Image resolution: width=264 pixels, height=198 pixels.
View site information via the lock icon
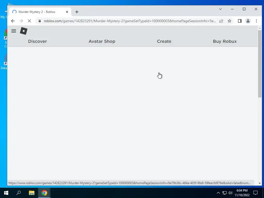coord(40,21)
